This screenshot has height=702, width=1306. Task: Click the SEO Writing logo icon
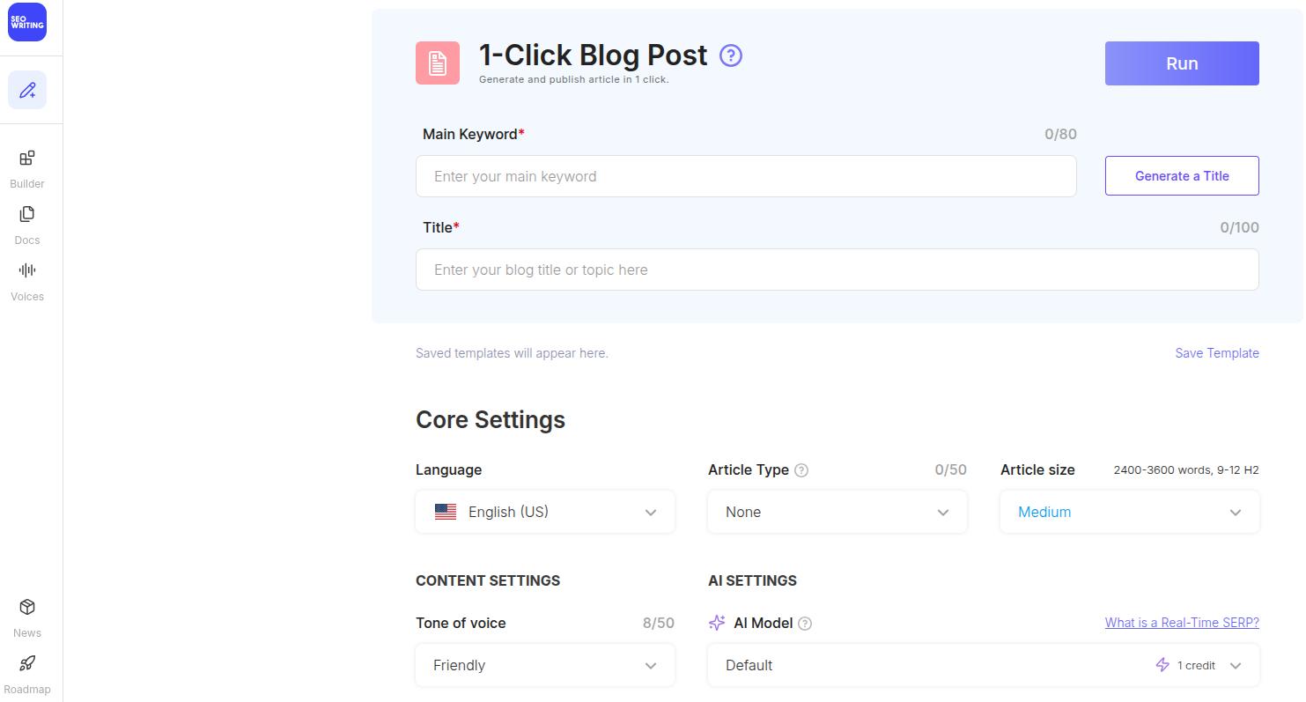pyautogui.click(x=26, y=22)
